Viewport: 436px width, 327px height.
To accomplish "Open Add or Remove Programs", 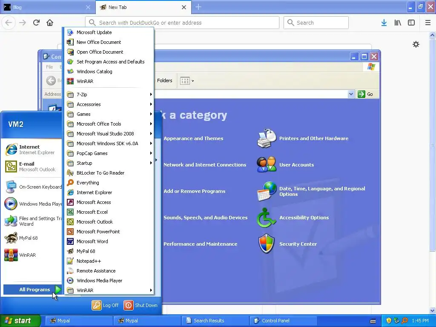I will pyautogui.click(x=194, y=191).
